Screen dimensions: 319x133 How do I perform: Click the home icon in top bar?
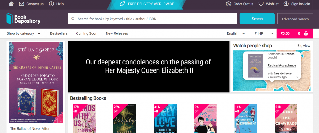click(x=11, y=4)
